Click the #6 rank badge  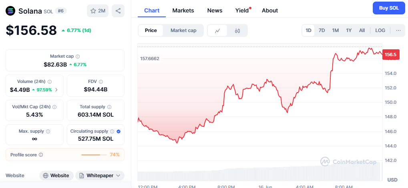pos(61,11)
